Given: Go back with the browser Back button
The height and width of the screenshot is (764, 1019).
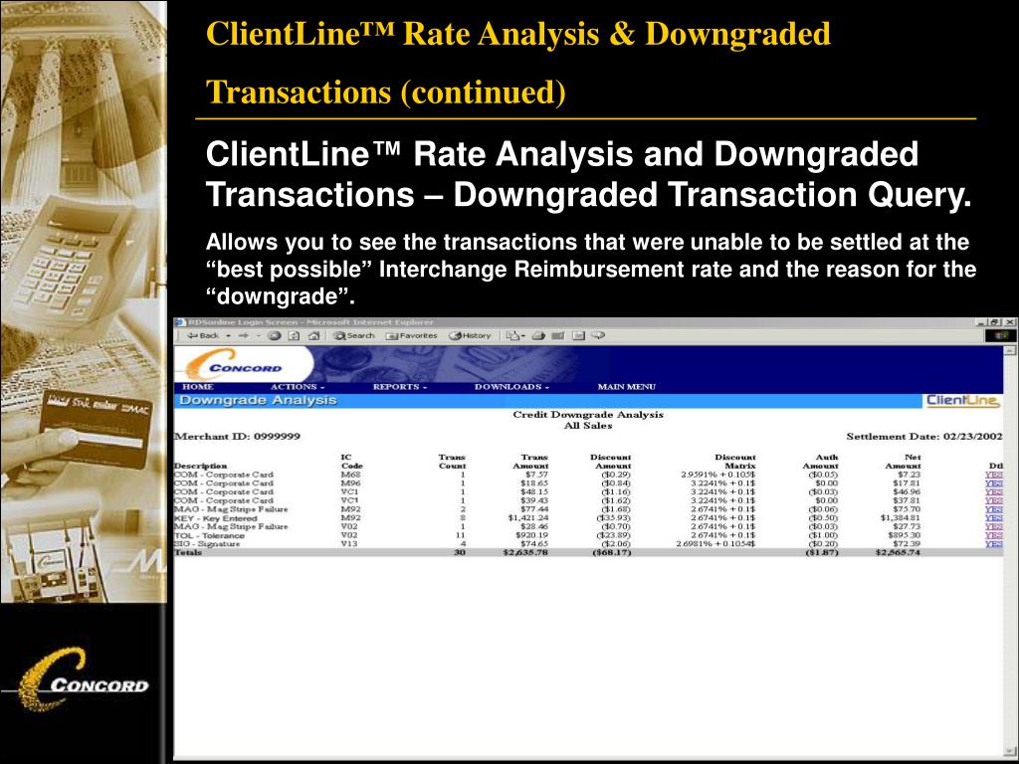Looking at the screenshot, I should coord(203,336).
